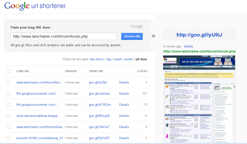This screenshot has width=247, height=144.
Task: Open long URL lh6.googleusercontent.com
Action: coord(38,94)
